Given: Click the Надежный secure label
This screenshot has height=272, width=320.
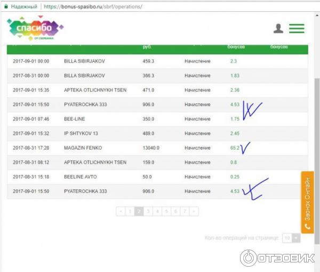Looking at the screenshot, I should [24, 6].
